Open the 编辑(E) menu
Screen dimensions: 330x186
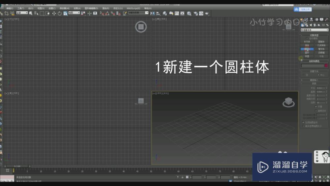(x=10, y=8)
